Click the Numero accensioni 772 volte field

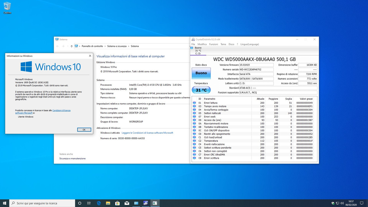coord(308,79)
